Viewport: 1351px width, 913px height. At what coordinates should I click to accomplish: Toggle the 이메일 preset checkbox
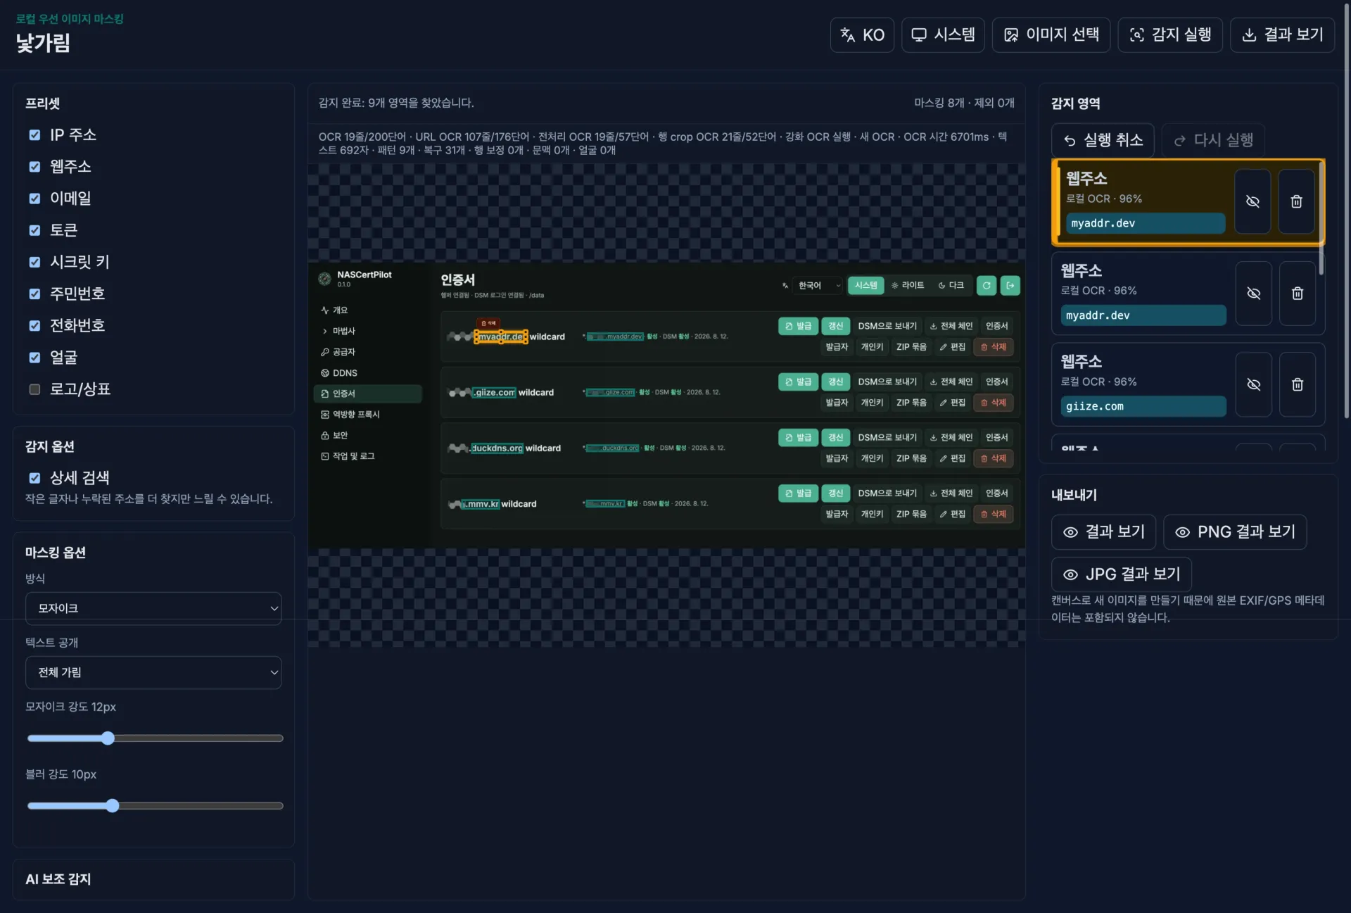tap(34, 198)
